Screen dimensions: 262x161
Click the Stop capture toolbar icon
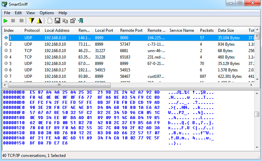13,21
